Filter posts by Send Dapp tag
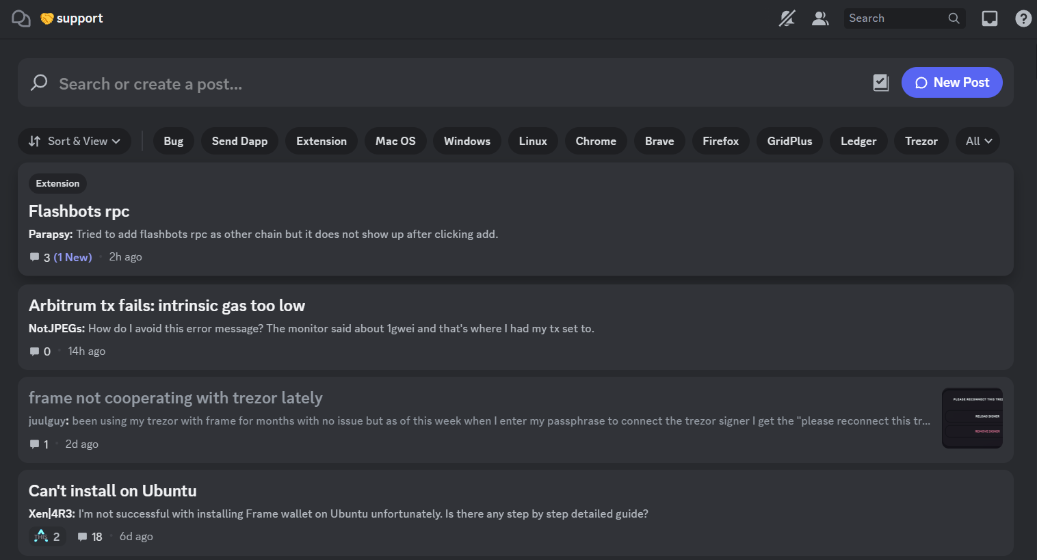 click(x=239, y=141)
